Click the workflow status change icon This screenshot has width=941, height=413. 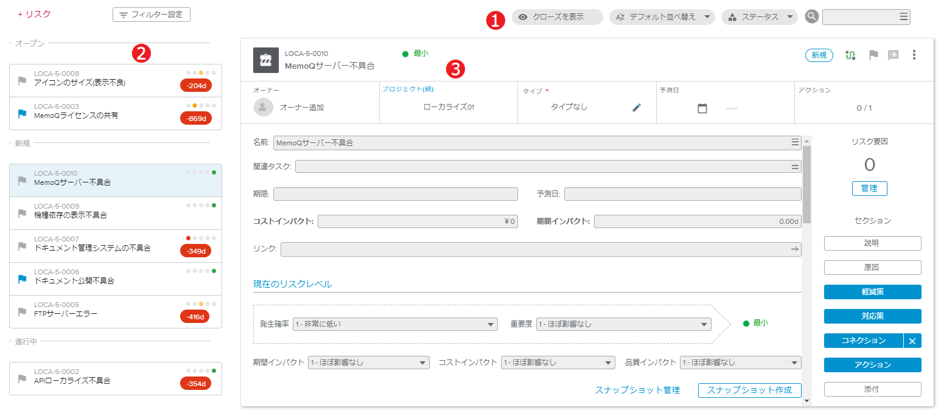[x=850, y=55]
